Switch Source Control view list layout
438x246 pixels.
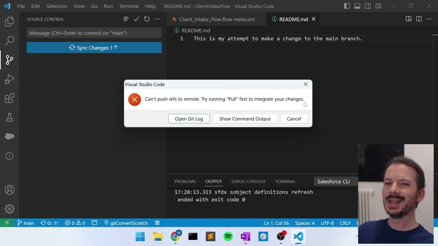click(126, 19)
